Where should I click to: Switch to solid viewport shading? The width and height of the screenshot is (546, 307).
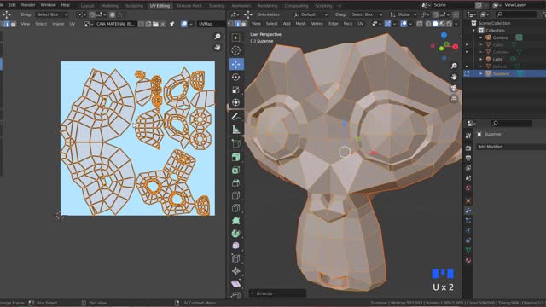coord(435,24)
